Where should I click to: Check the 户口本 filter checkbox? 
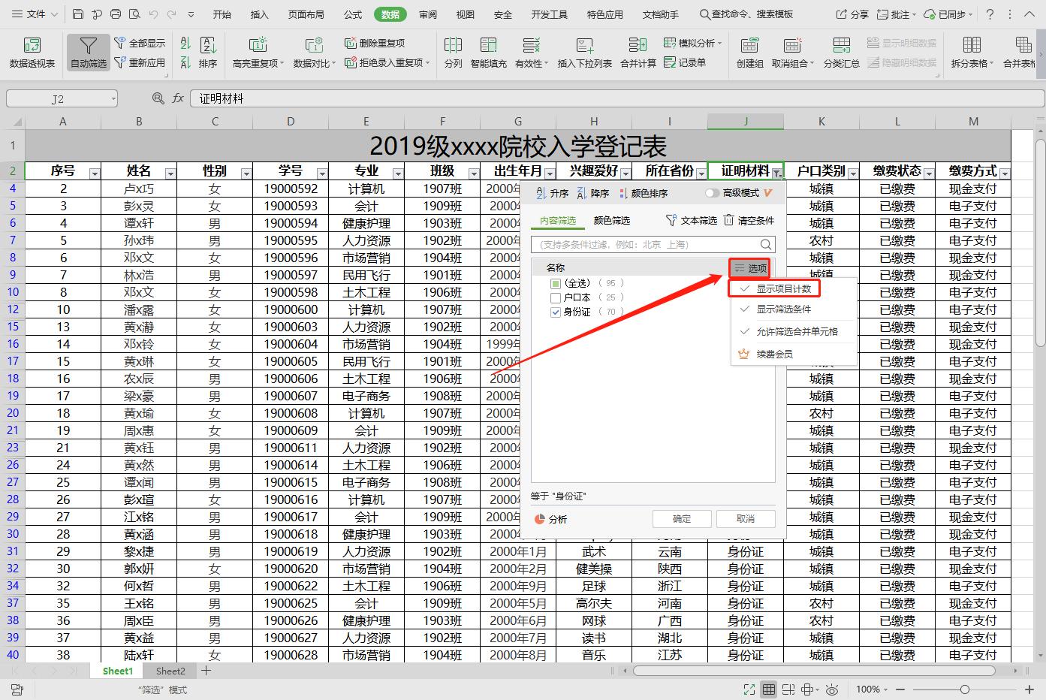(x=555, y=297)
